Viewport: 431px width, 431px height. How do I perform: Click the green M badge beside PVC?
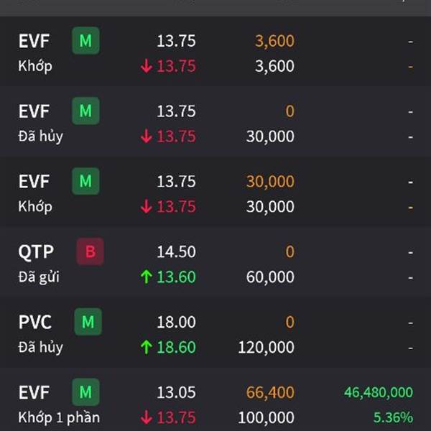pos(88,322)
